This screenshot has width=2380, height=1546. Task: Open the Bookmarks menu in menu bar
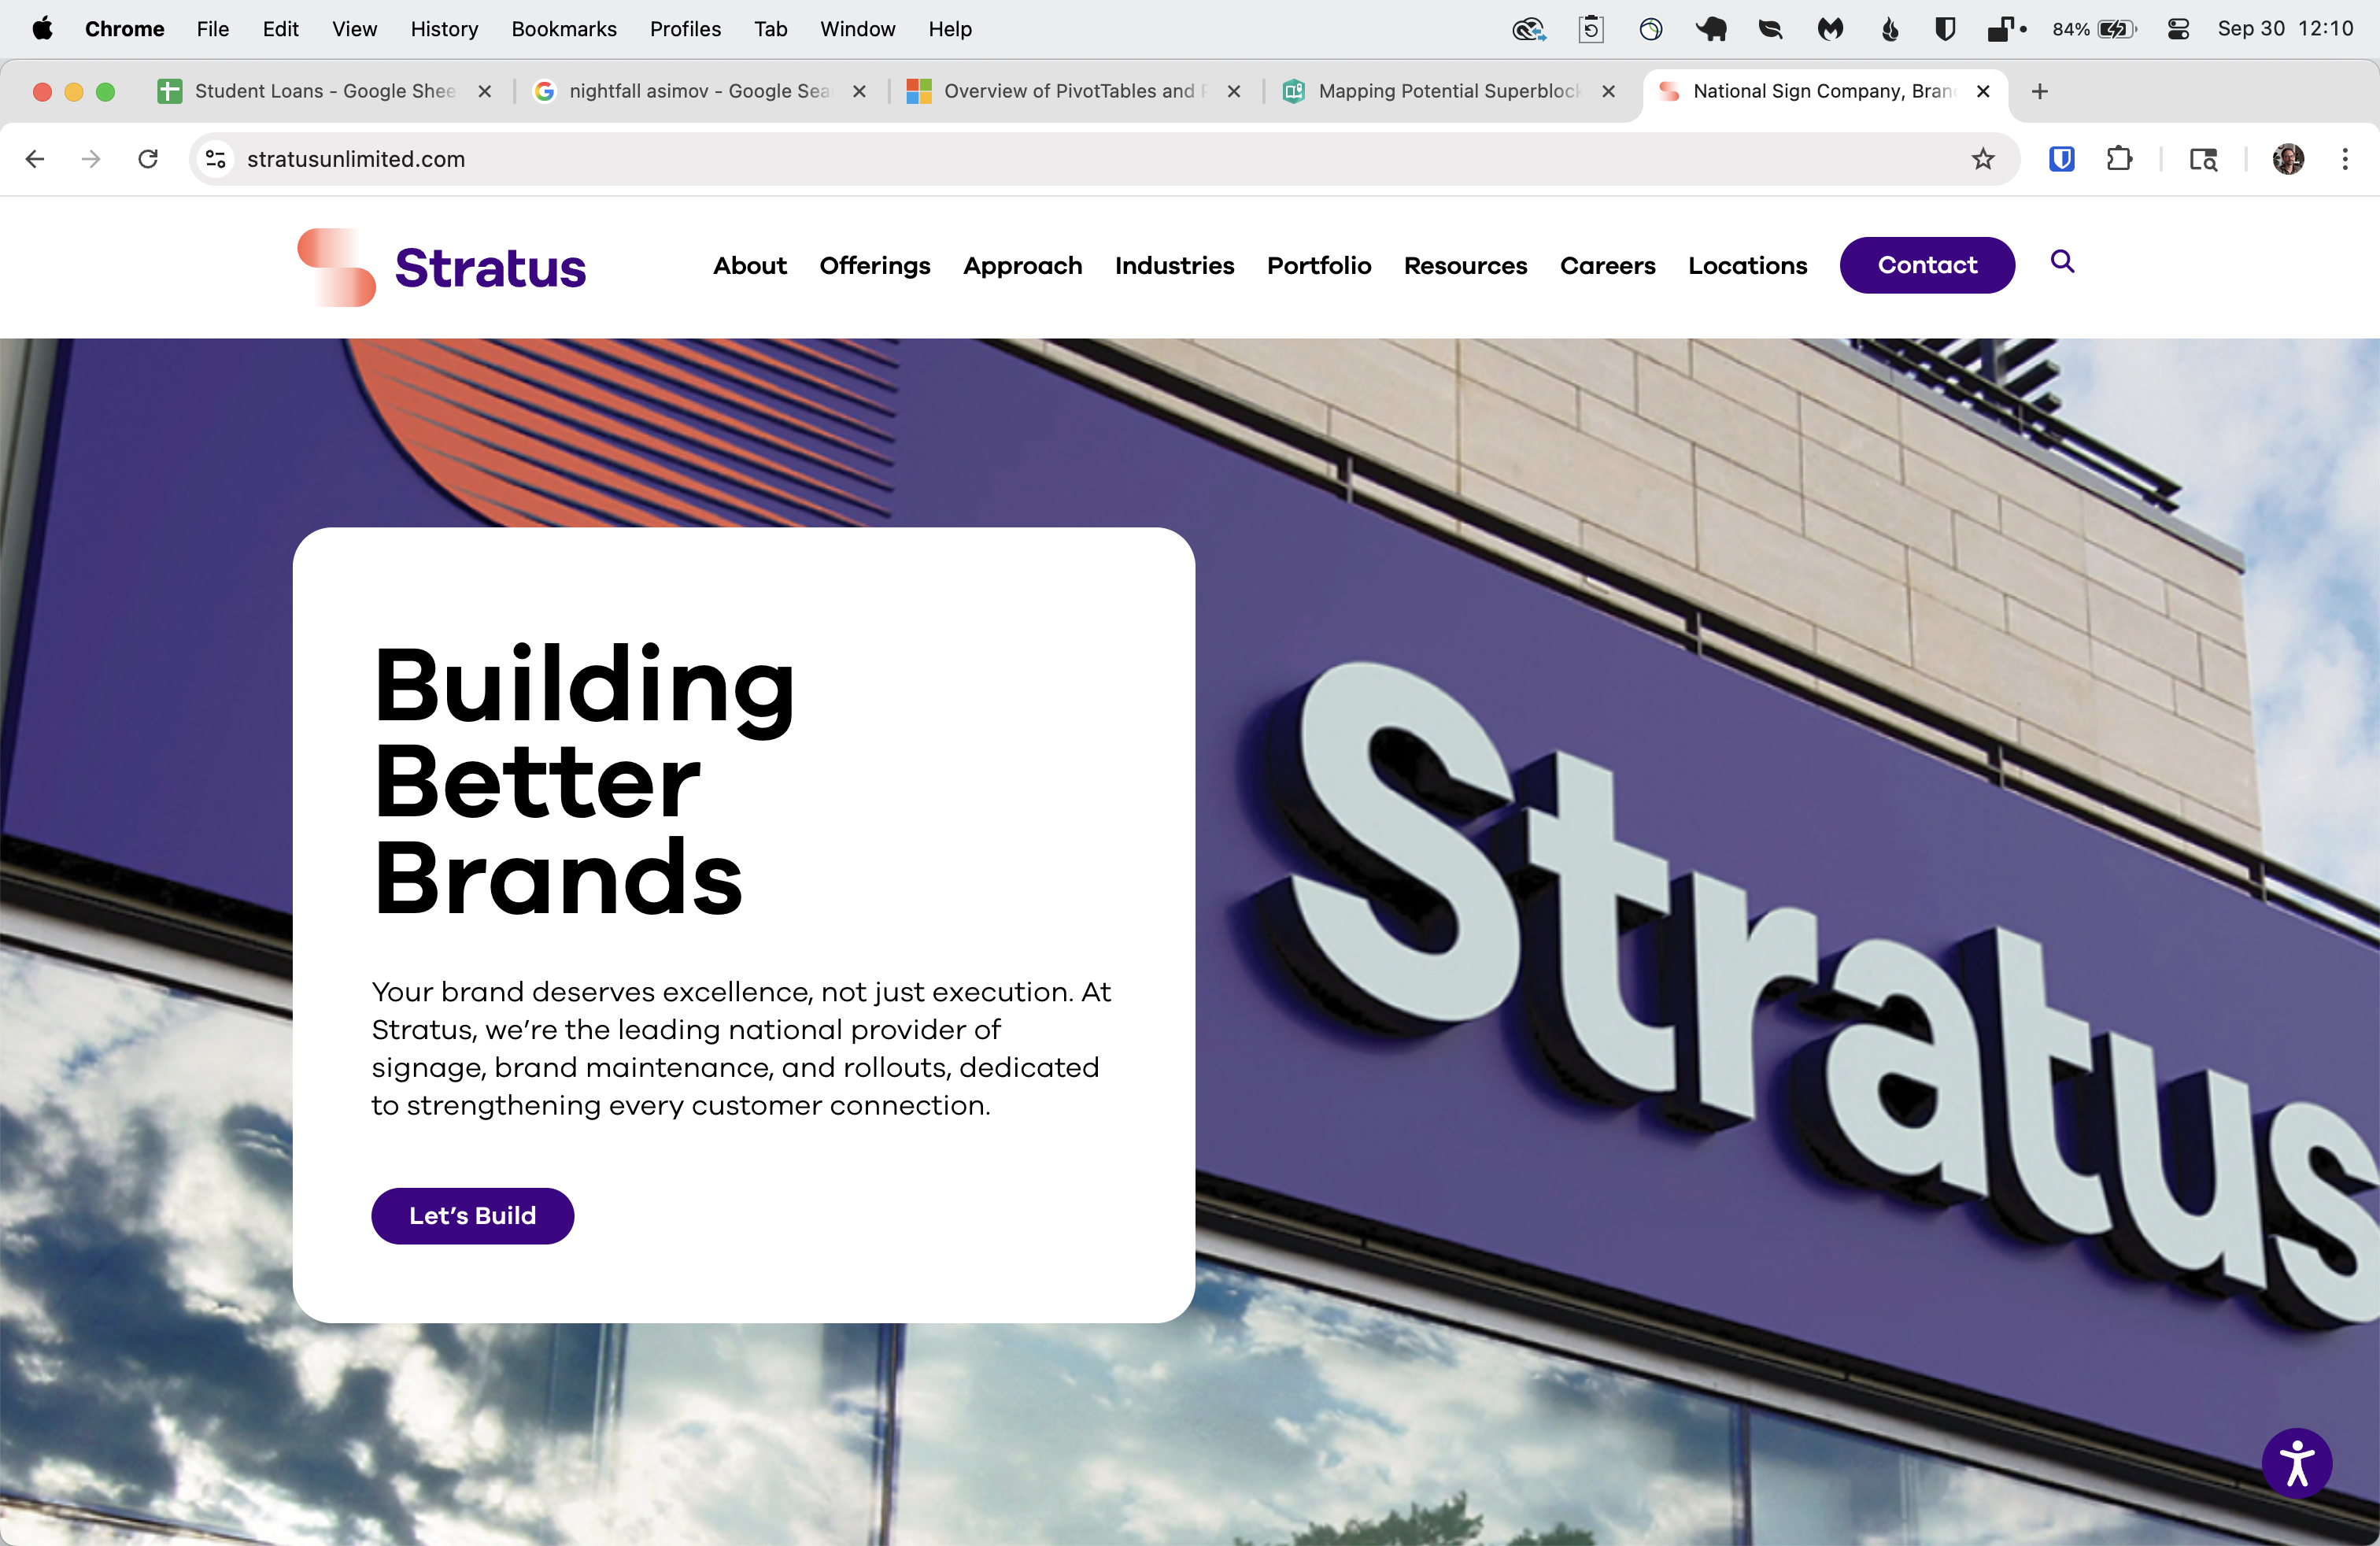563,29
